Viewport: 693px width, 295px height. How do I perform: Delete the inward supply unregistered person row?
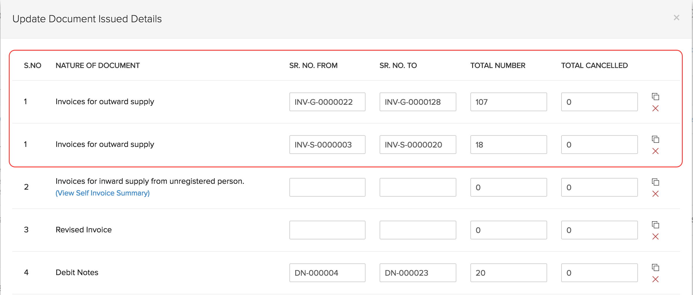(655, 194)
